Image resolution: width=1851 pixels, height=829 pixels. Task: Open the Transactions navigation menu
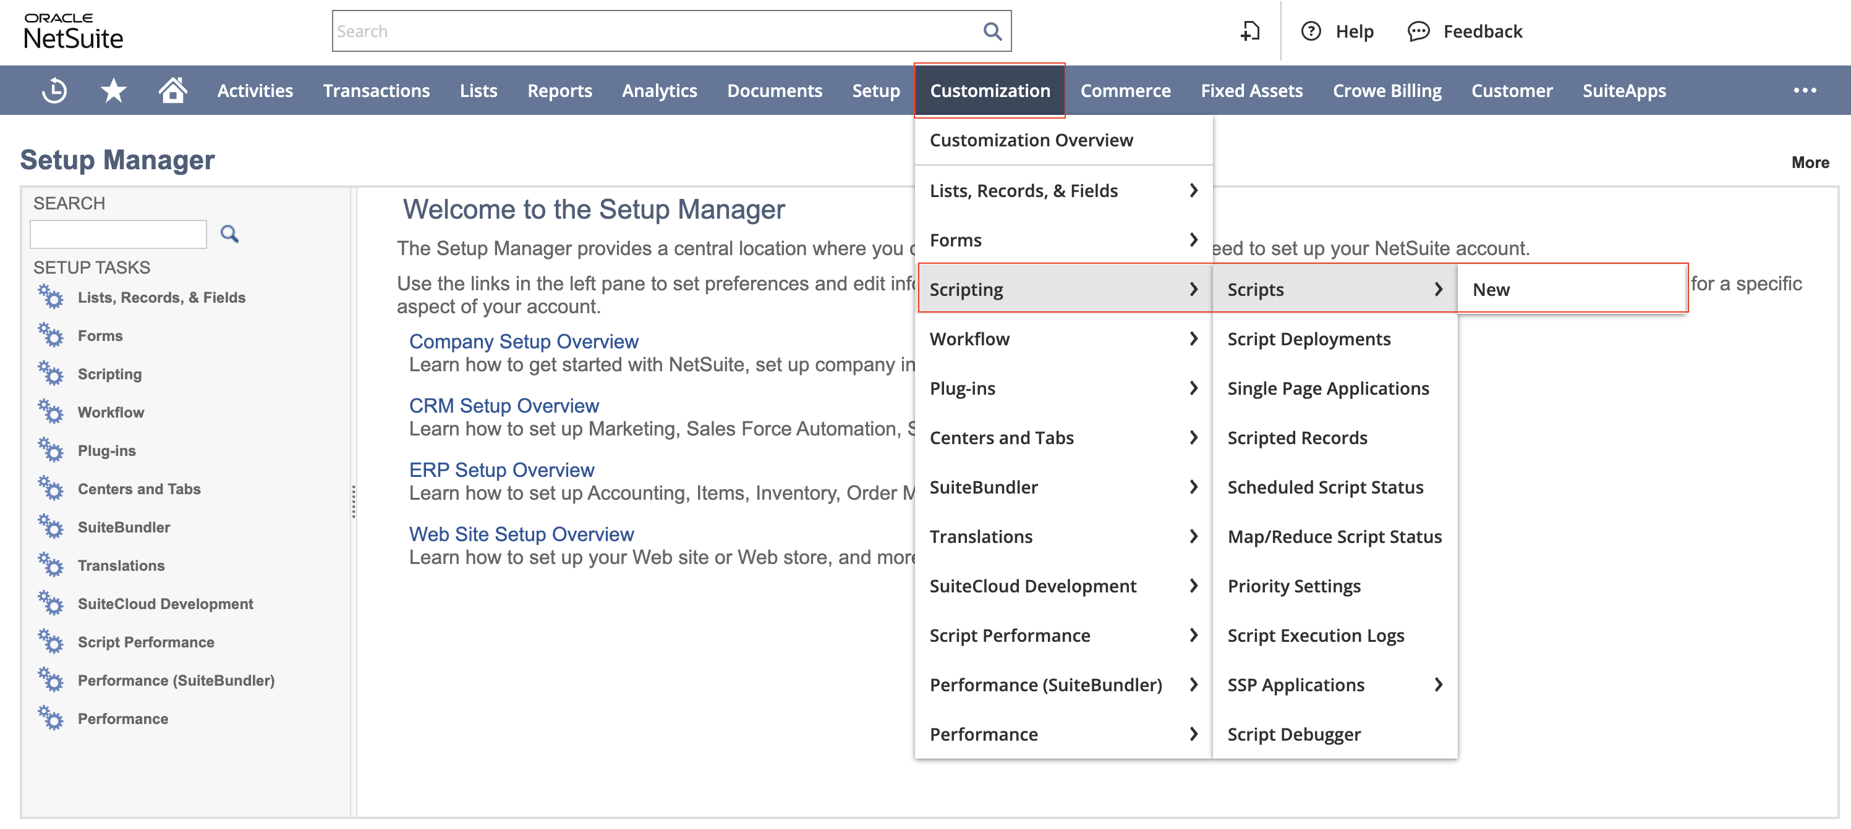coord(376,90)
